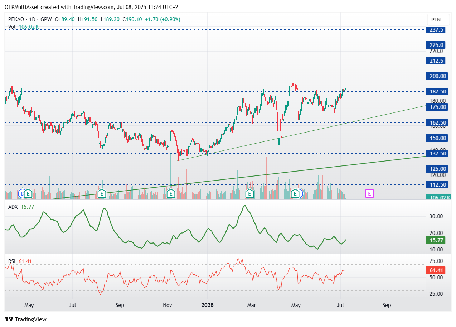Click the earnings E marker near March 2025
Screen dimensions: 456x327
[x=250, y=194]
